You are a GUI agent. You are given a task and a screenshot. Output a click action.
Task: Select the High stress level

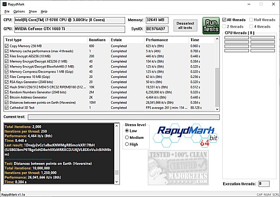127,144
